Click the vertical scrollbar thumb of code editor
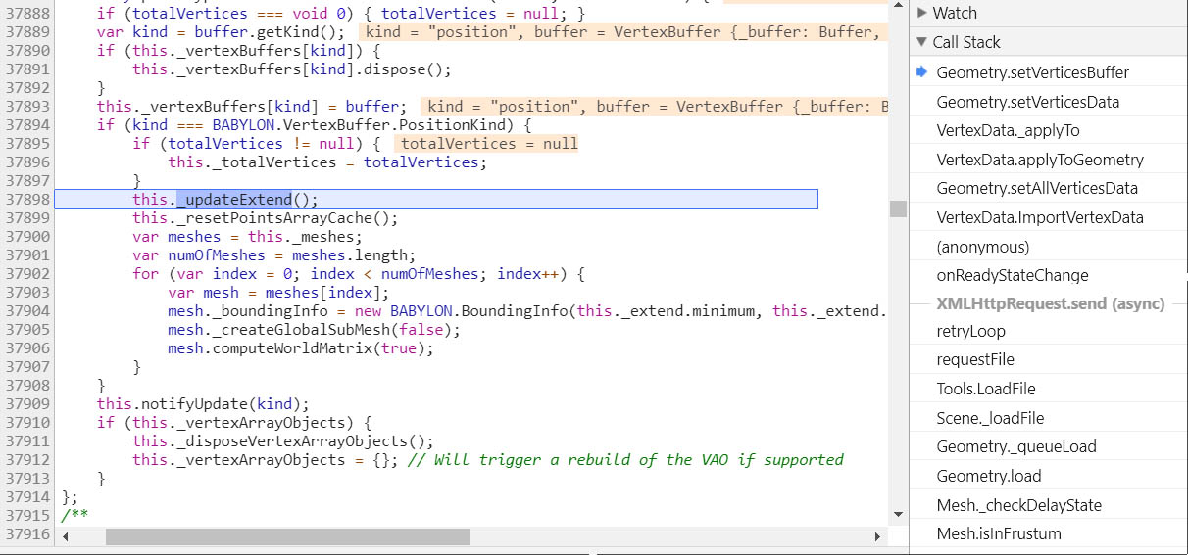 coord(898,208)
